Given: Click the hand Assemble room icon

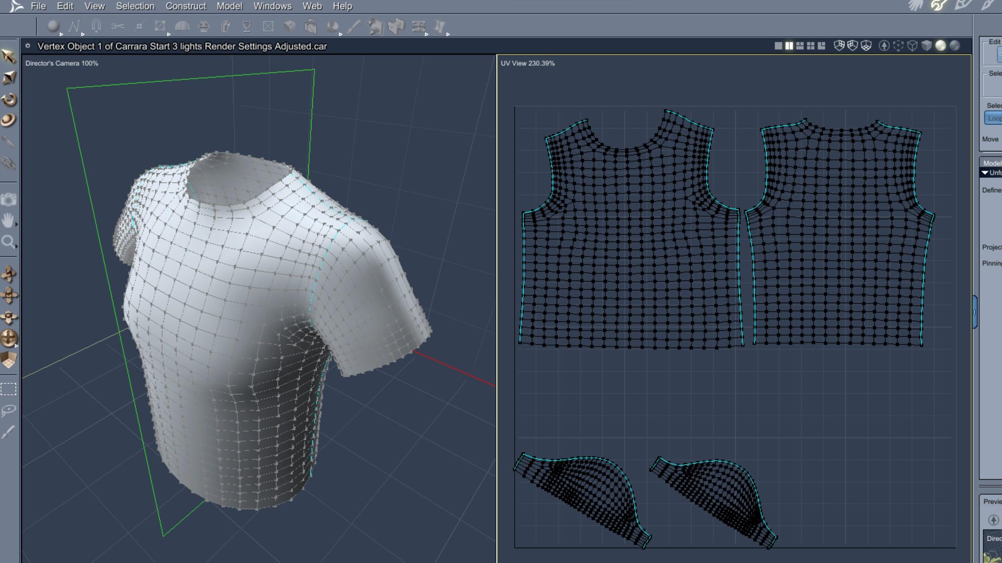Looking at the screenshot, I should pyautogui.click(x=916, y=6).
